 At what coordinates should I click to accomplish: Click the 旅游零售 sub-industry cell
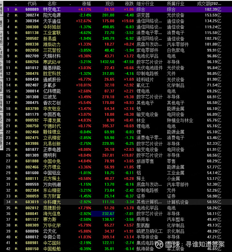coord(145,161)
